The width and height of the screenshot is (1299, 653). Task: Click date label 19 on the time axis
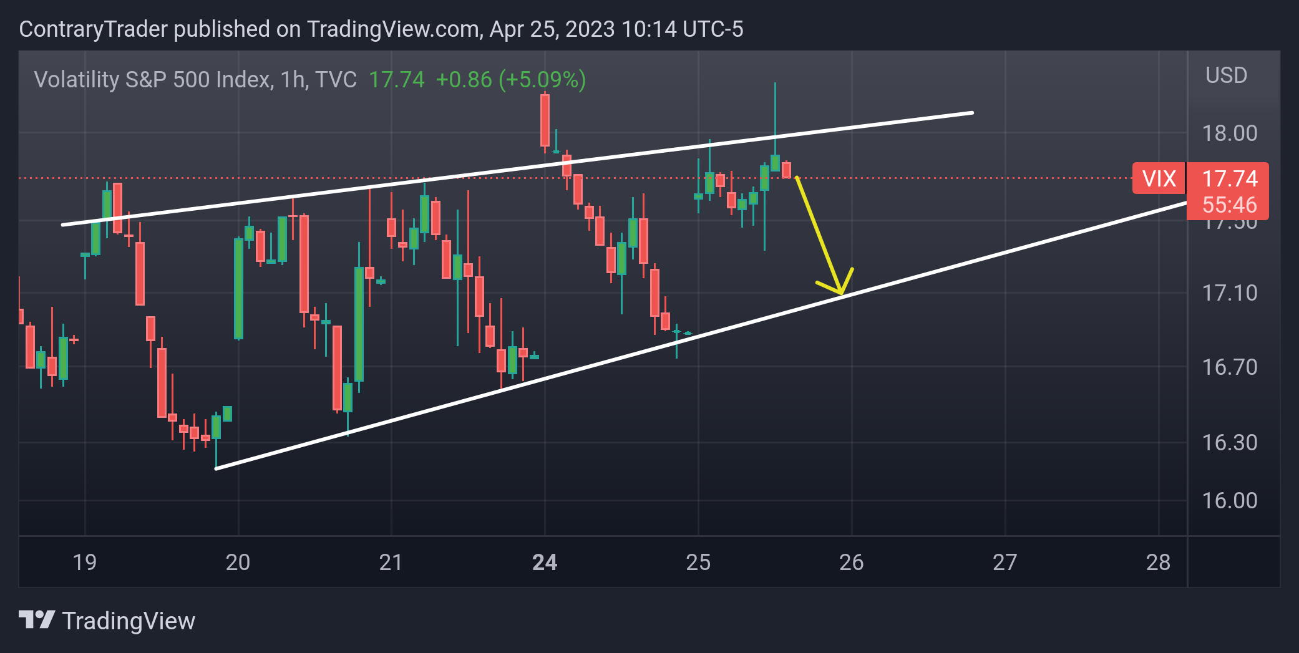coord(84,563)
